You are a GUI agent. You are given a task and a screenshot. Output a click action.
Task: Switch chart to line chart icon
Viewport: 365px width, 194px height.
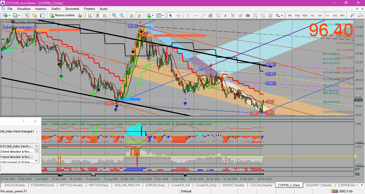click(x=105, y=15)
